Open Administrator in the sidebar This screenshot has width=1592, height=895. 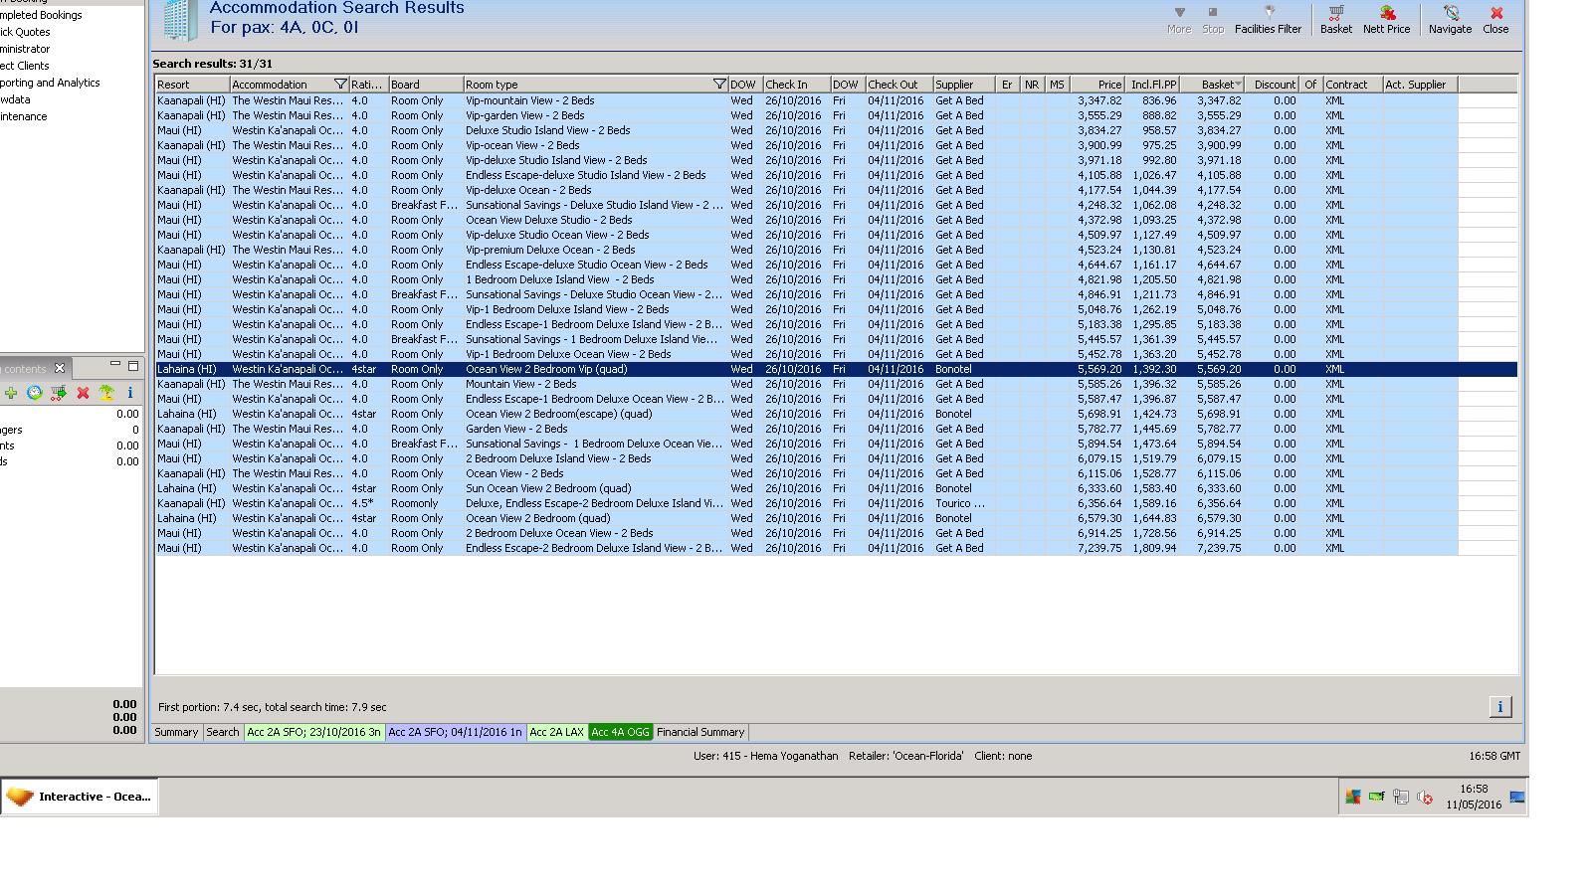pyautogui.click(x=25, y=49)
